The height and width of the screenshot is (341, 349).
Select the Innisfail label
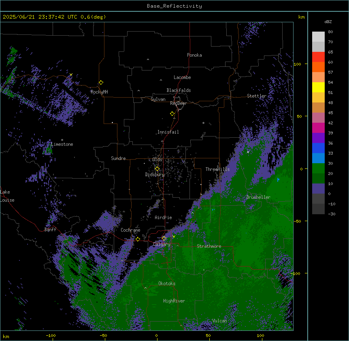168,132
